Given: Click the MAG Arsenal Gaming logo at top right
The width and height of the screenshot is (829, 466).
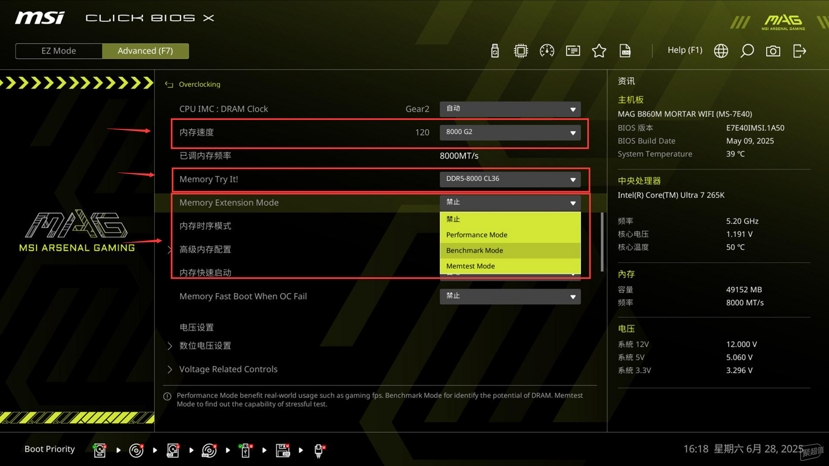Looking at the screenshot, I should tap(783, 22).
